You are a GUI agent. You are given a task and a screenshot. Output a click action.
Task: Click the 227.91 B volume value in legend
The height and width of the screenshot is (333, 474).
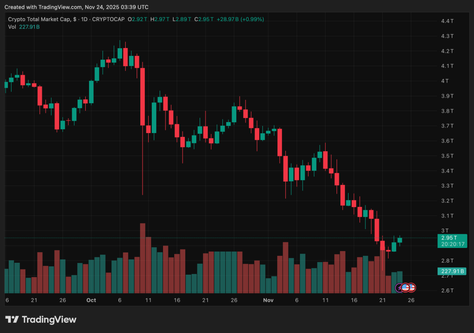30,27
